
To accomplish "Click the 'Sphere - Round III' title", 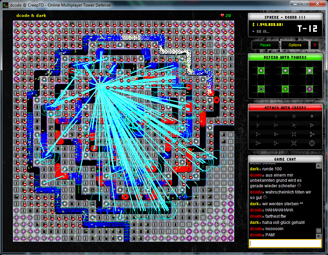I will click(285, 17).
